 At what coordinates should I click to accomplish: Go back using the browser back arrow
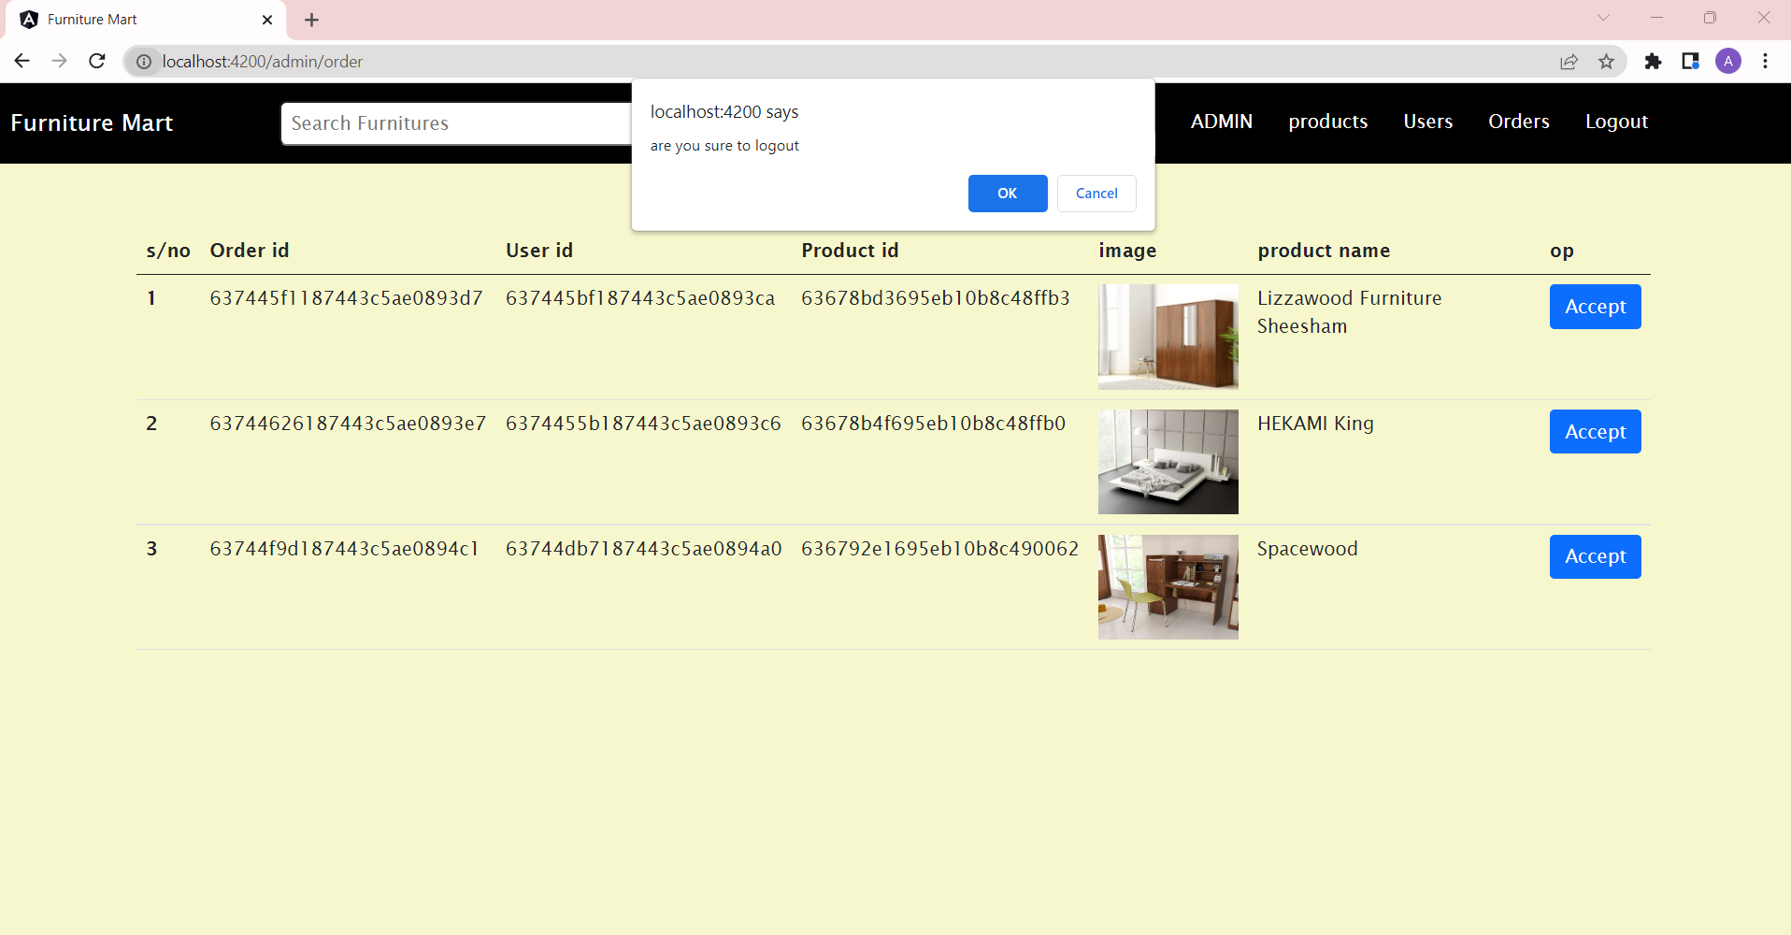[22, 61]
